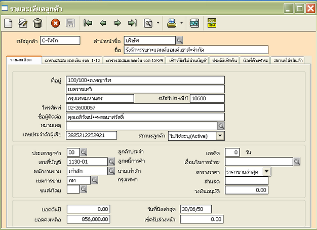The height and width of the screenshot is (230, 317).
Task: Go to the previous record arrow
Action: [103, 23]
